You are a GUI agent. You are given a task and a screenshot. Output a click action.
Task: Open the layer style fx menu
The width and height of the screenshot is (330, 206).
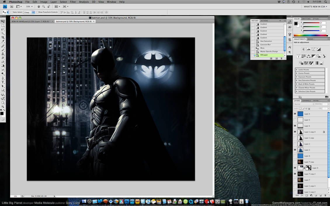[x=302, y=195]
